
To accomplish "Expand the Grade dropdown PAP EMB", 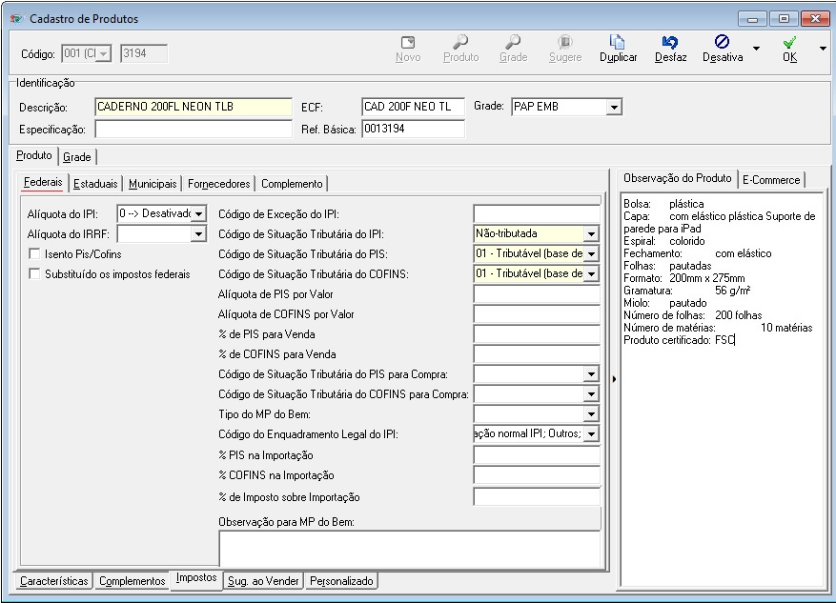I will click(614, 107).
